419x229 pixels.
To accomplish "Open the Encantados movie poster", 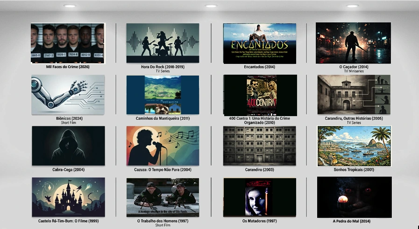I will [x=259, y=43].
